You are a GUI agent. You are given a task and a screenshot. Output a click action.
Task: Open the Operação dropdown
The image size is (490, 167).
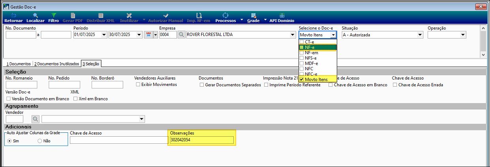pos(463,35)
